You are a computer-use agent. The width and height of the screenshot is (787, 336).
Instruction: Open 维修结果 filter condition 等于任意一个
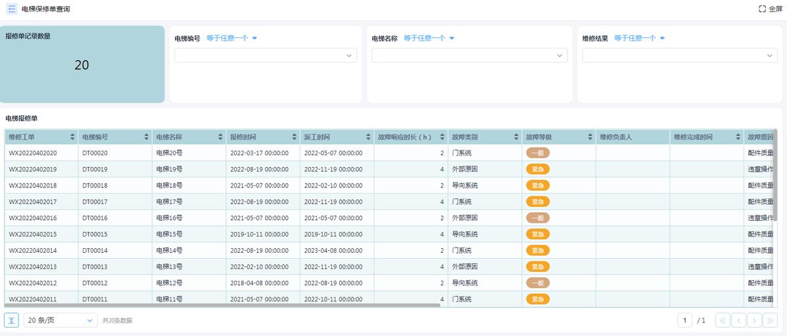pyautogui.click(x=639, y=38)
